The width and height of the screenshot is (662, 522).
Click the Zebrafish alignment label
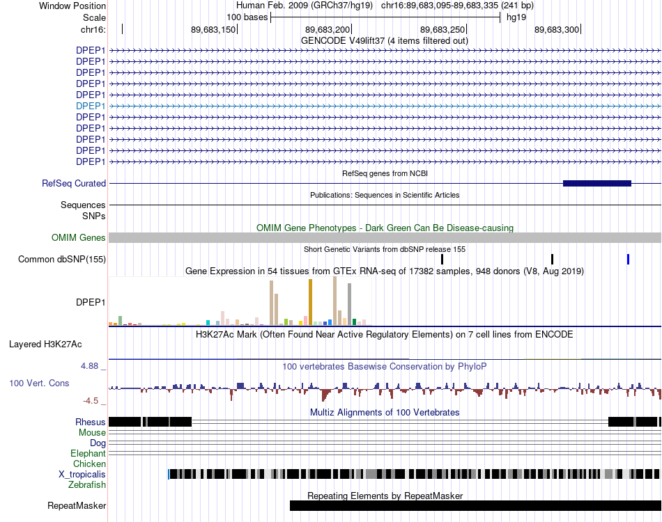point(87,485)
